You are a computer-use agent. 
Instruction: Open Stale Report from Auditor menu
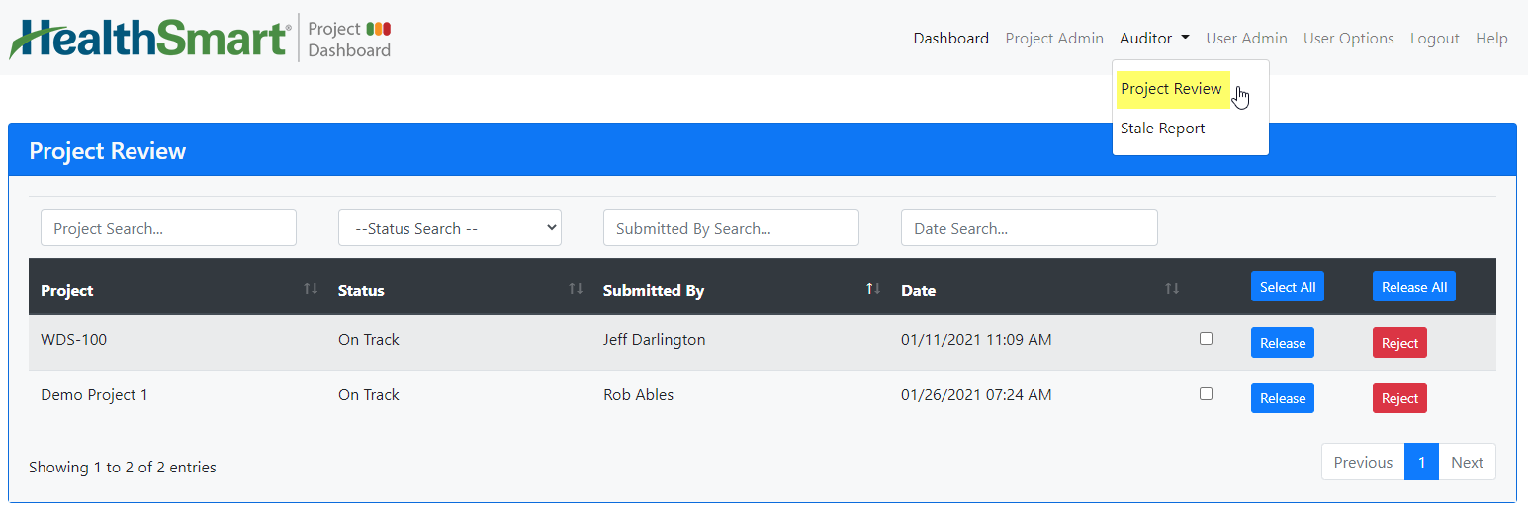(1163, 128)
